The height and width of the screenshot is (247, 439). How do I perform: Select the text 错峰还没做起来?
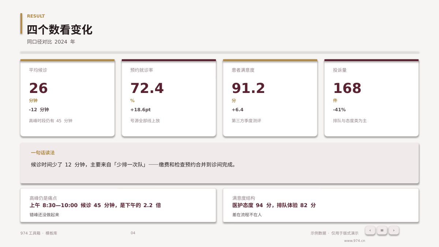[44, 215]
